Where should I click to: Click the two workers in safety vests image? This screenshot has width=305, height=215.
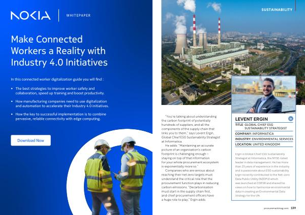115,175
